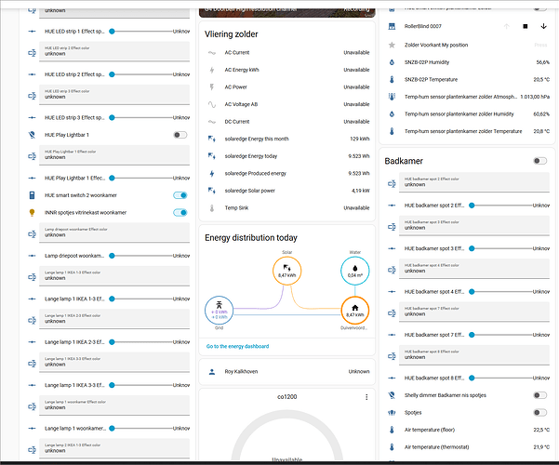This screenshot has width=559, height=465.
Task: Open the HUE LED strip 3 Effect color dropdown
Action: (114, 95)
